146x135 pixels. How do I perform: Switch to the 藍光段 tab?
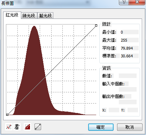45,15
